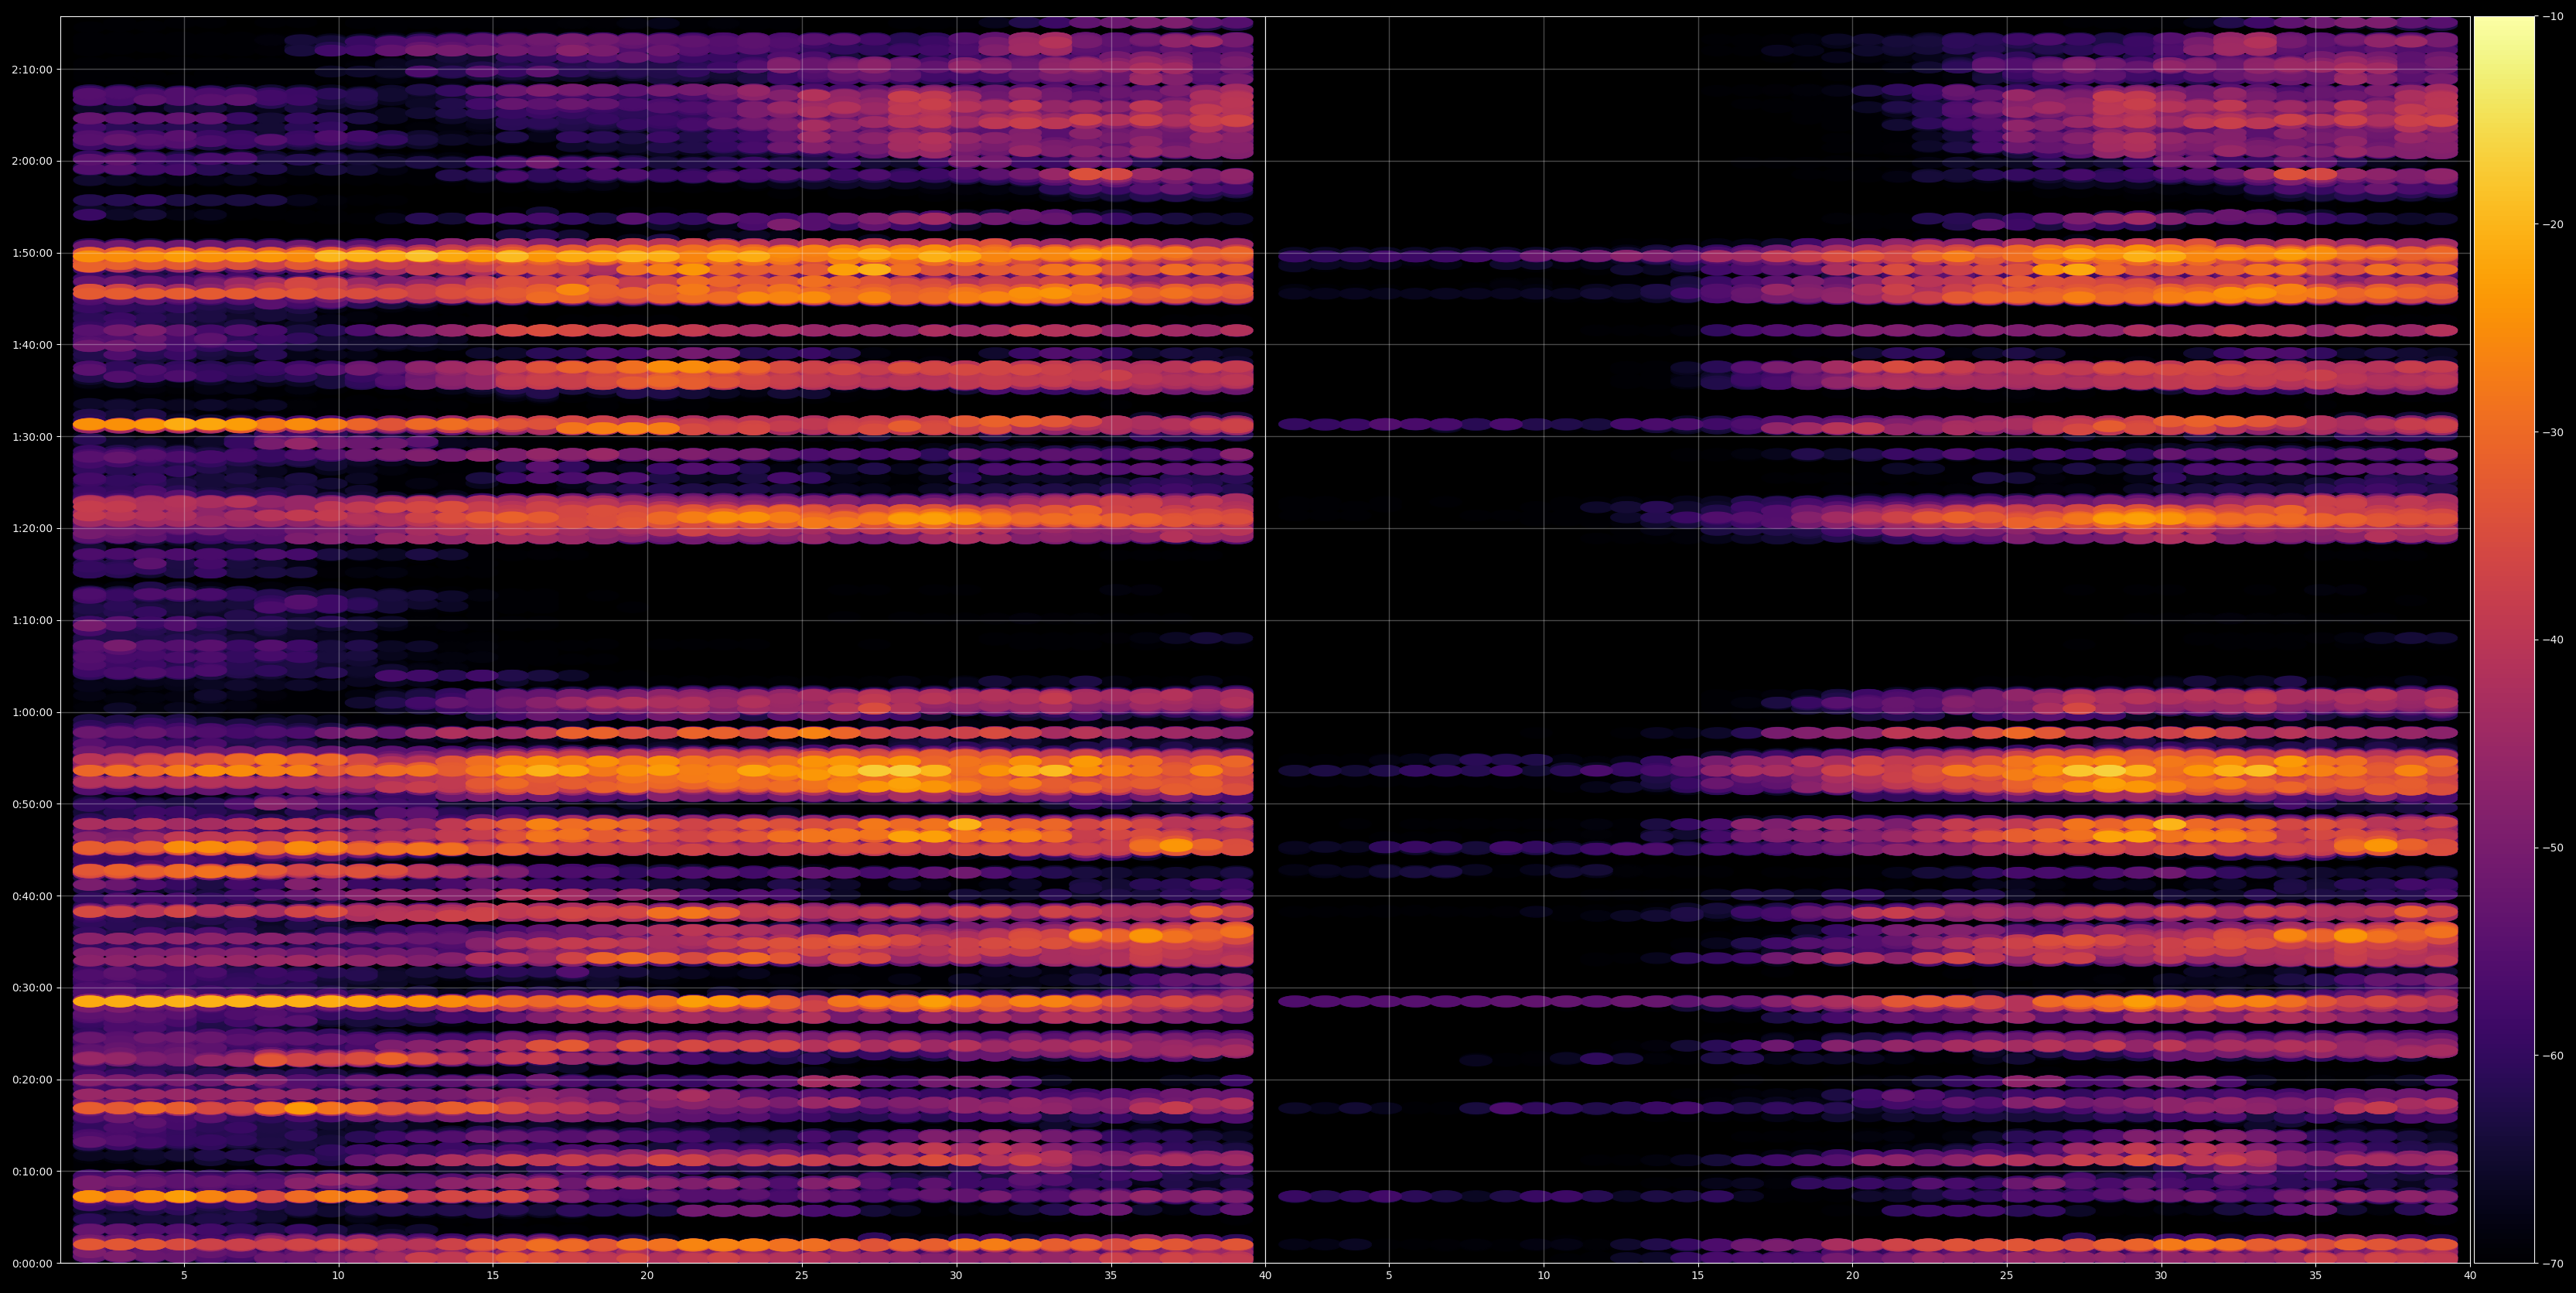Click x-axis label 25 under right heatmap

point(2007,1276)
